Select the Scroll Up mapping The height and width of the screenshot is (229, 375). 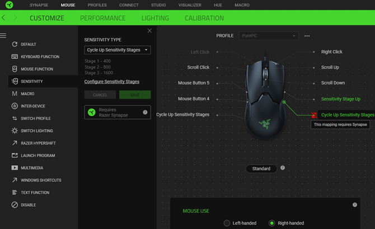[330, 67]
